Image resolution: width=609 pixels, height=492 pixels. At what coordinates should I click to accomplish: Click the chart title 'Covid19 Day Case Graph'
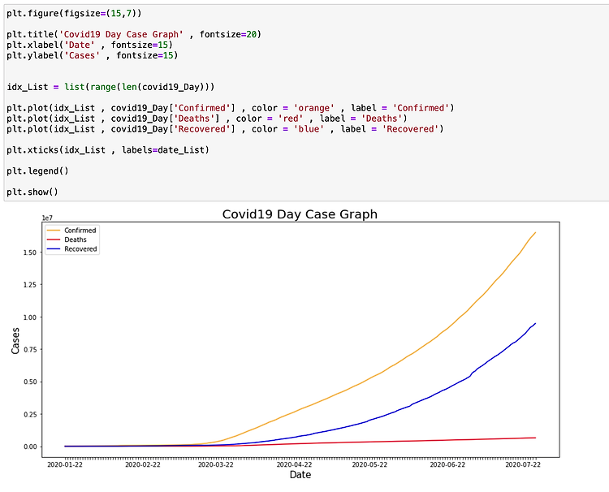(300, 214)
